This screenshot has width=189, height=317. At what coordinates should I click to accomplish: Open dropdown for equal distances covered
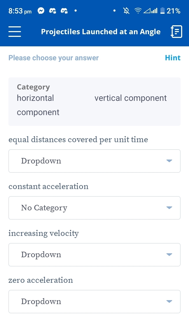coord(94,161)
